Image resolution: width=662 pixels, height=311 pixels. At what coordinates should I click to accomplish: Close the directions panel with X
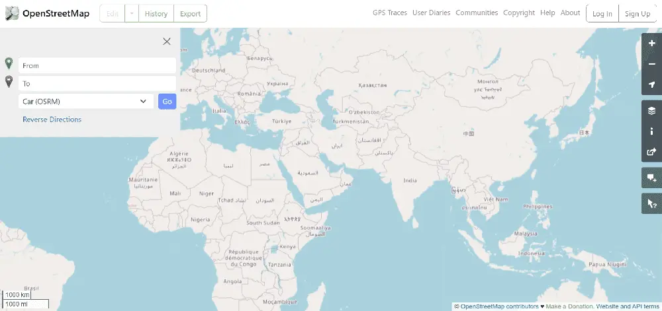[167, 41]
